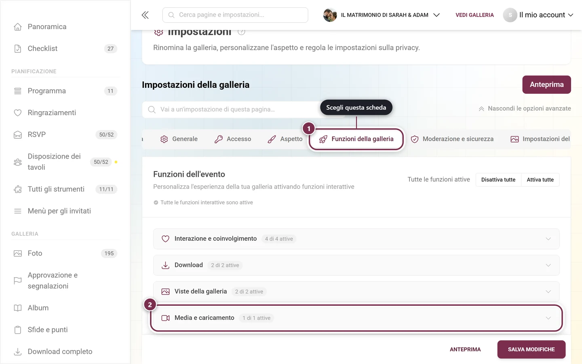
Task: Switch to the Accesso tab
Action: pyautogui.click(x=233, y=139)
